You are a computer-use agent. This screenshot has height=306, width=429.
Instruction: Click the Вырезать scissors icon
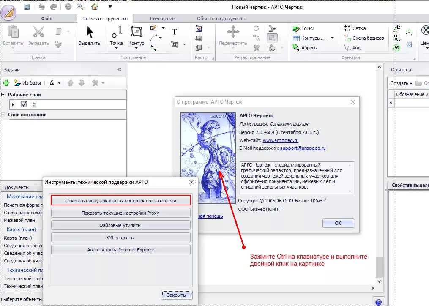pos(38,32)
